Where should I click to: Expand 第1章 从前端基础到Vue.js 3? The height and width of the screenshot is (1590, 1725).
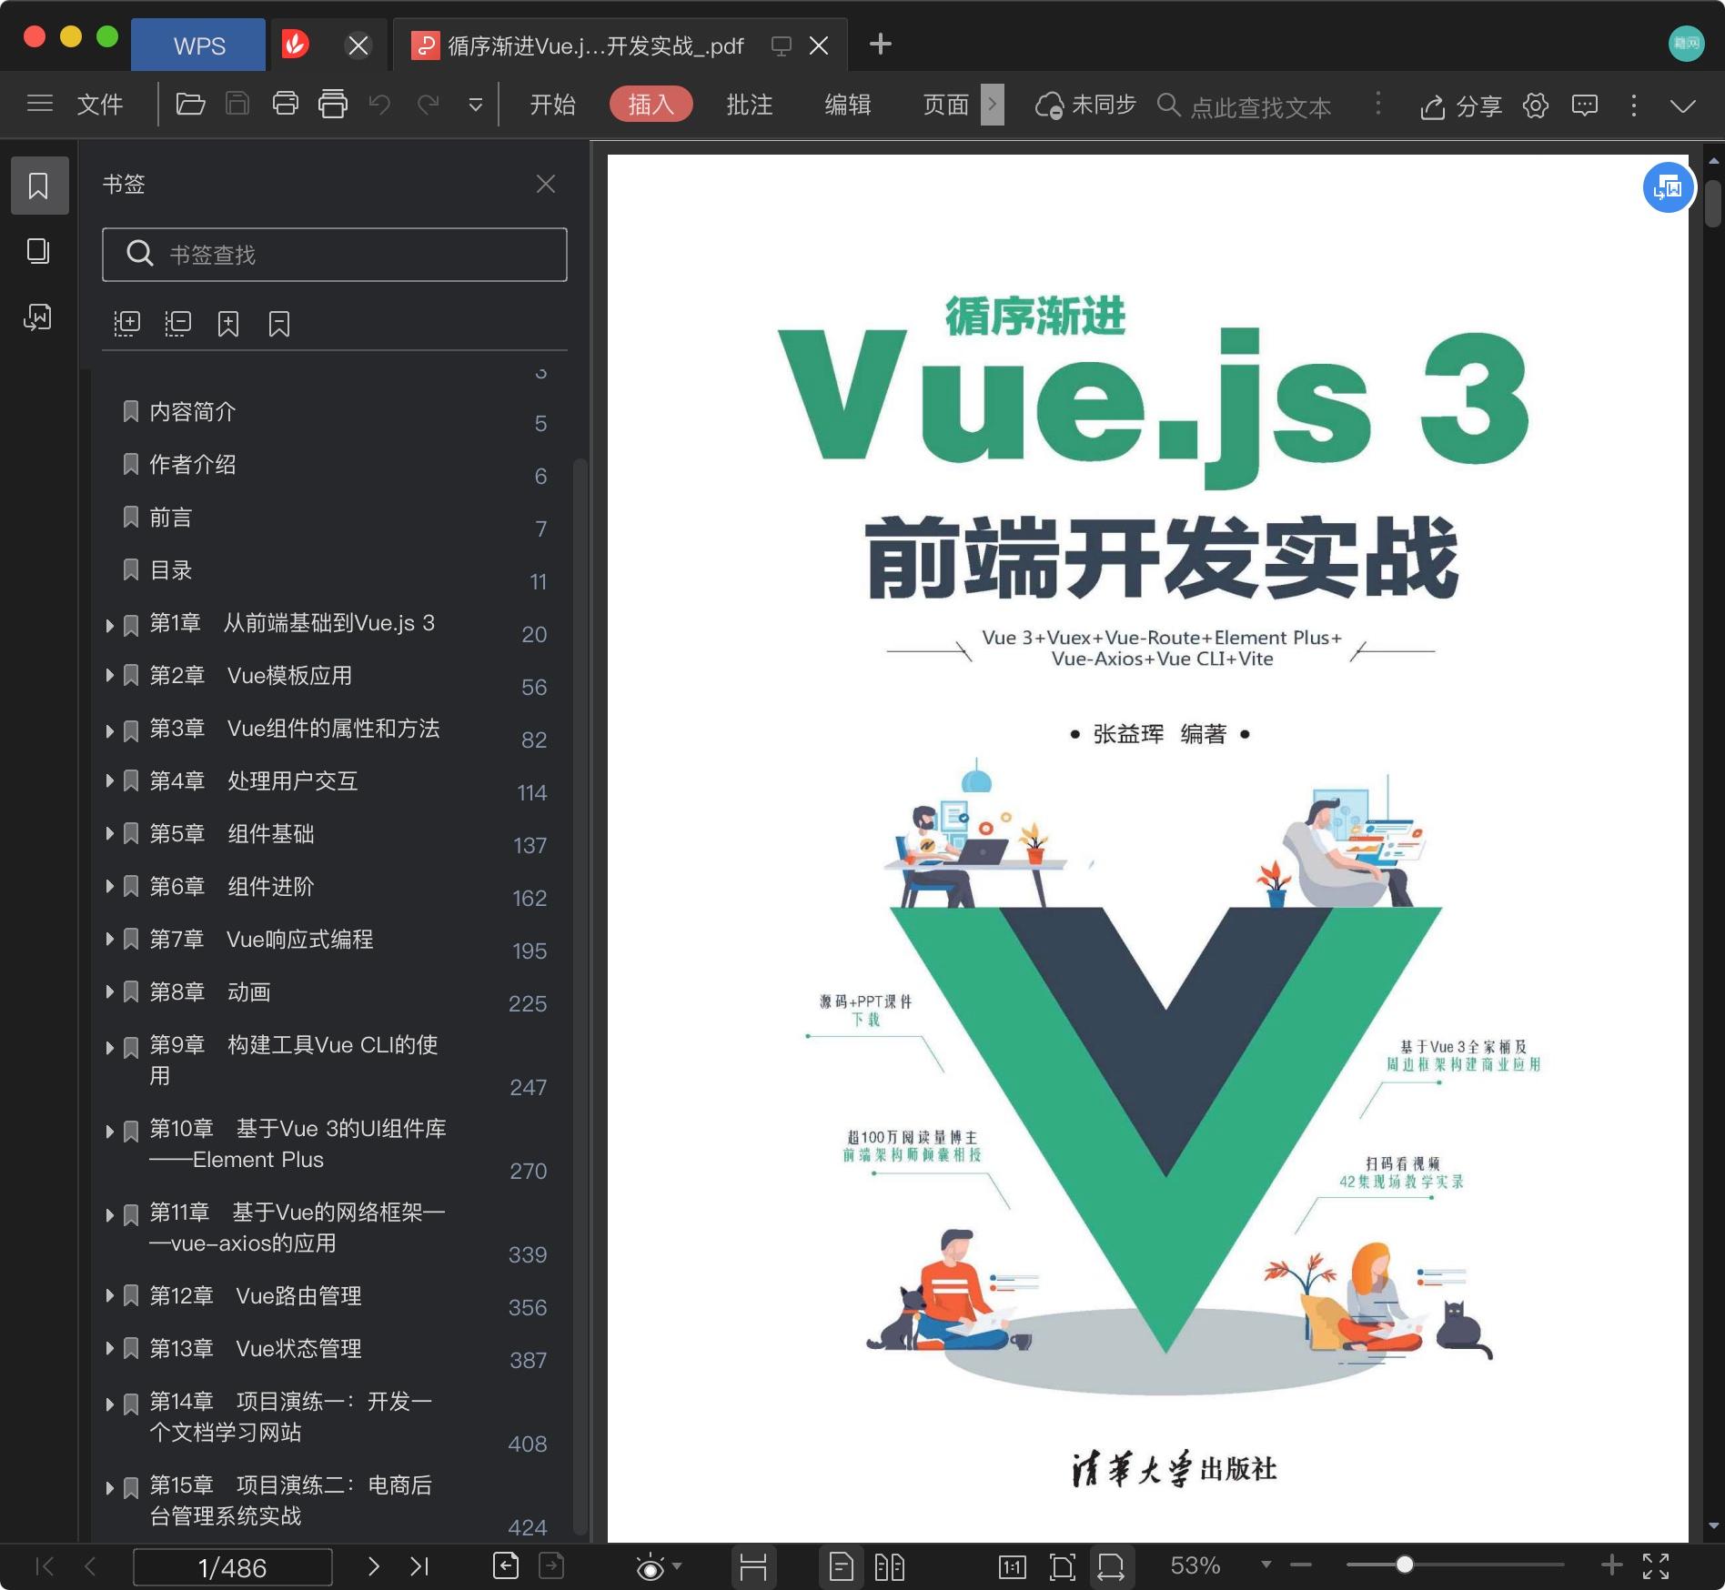109,625
